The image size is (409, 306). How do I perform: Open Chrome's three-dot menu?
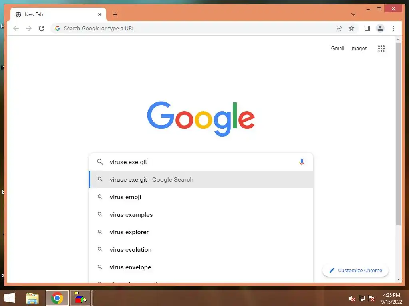pos(393,28)
